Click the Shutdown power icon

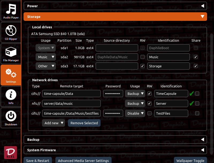(x=11, y=118)
